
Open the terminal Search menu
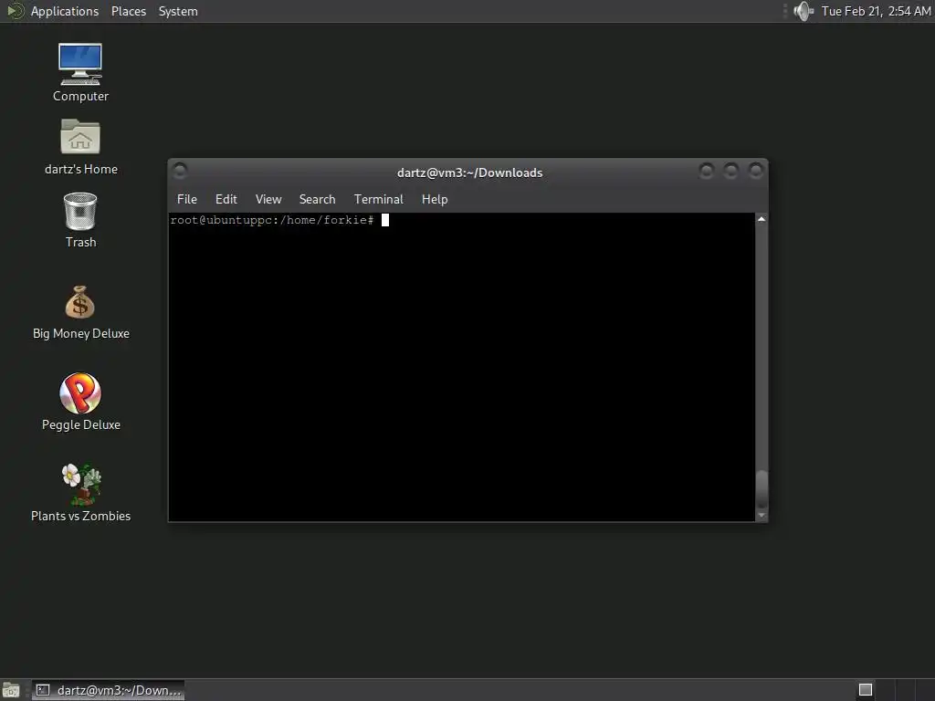317,199
